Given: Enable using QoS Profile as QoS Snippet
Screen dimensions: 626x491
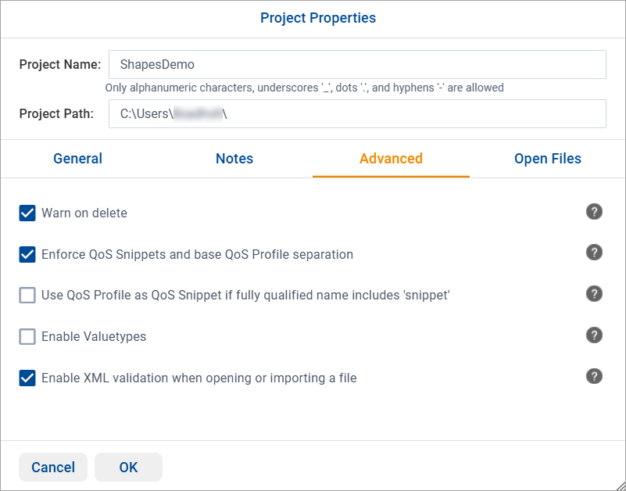Looking at the screenshot, I should pyautogui.click(x=27, y=295).
